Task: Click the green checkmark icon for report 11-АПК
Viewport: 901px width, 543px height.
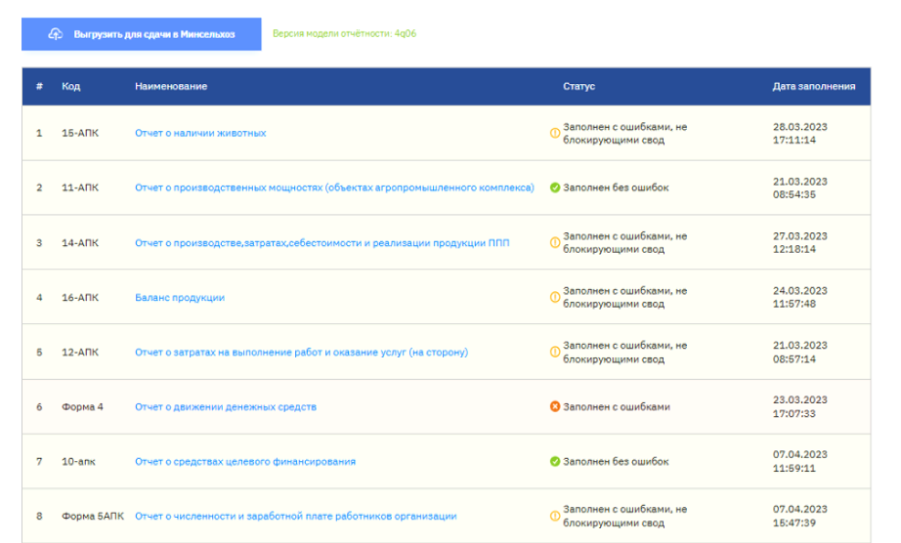Action: coord(555,188)
